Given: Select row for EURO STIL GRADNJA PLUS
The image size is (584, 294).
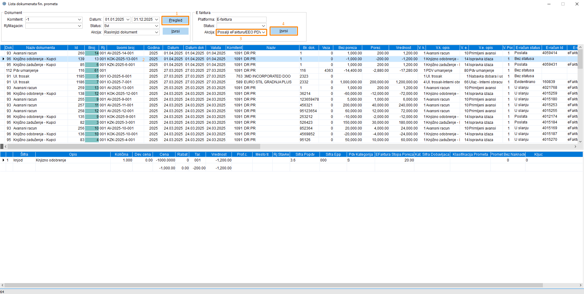Looking at the screenshot, I should pos(267,82).
